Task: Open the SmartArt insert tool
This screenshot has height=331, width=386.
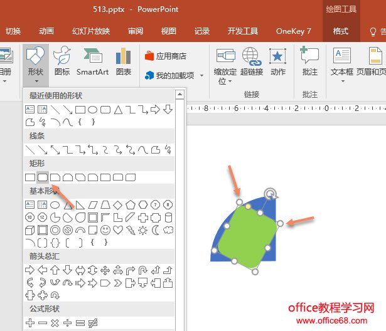Action: coord(92,63)
